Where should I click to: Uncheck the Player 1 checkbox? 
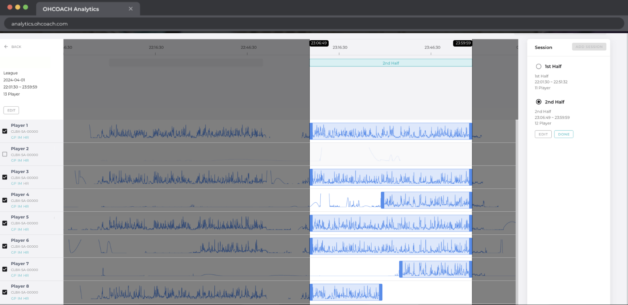click(x=5, y=131)
